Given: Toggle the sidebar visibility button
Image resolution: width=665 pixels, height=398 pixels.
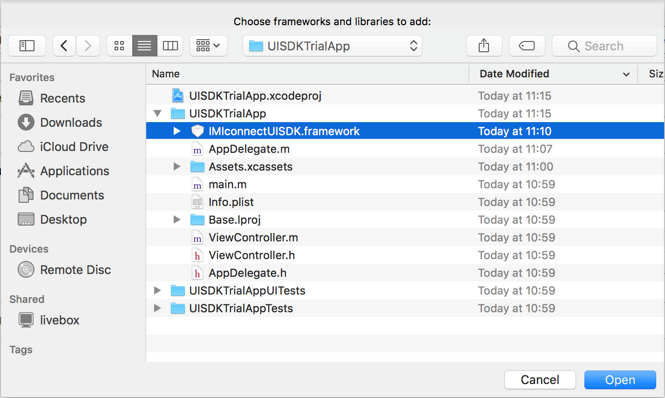Looking at the screenshot, I should point(27,46).
